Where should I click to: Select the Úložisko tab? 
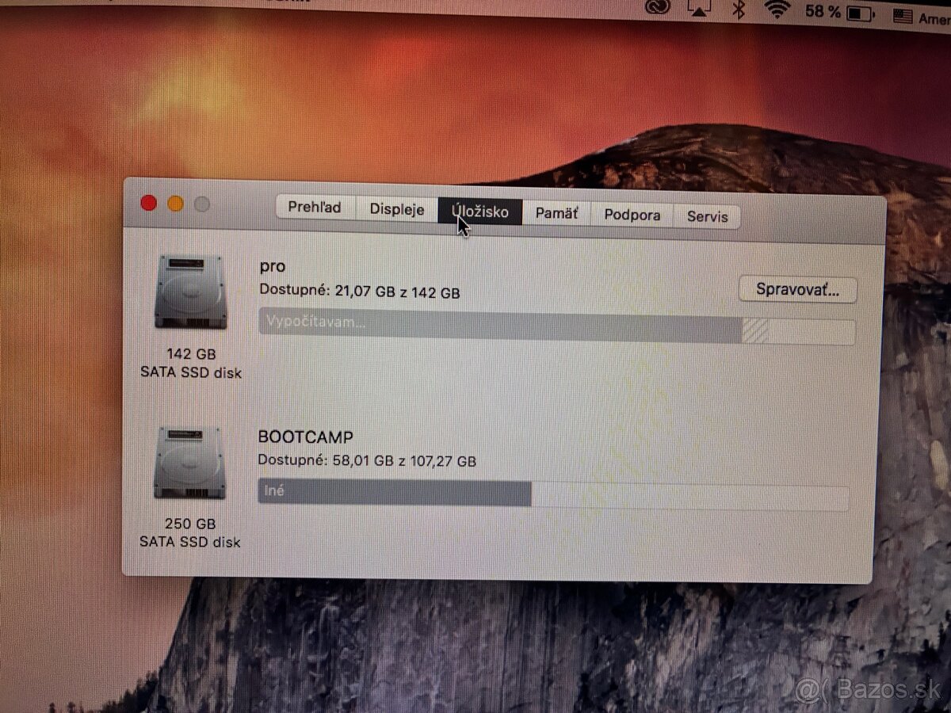tap(479, 211)
